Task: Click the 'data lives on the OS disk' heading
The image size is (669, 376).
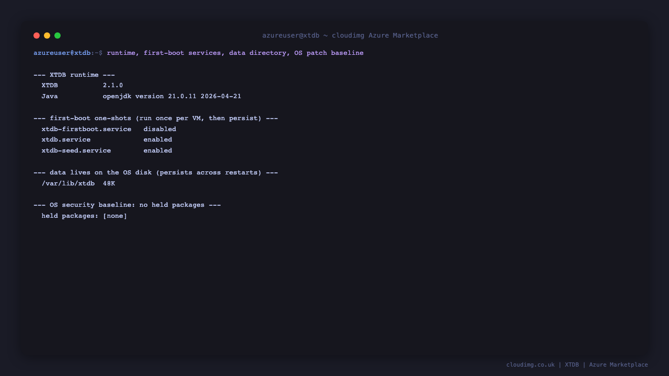Action: pos(156,172)
